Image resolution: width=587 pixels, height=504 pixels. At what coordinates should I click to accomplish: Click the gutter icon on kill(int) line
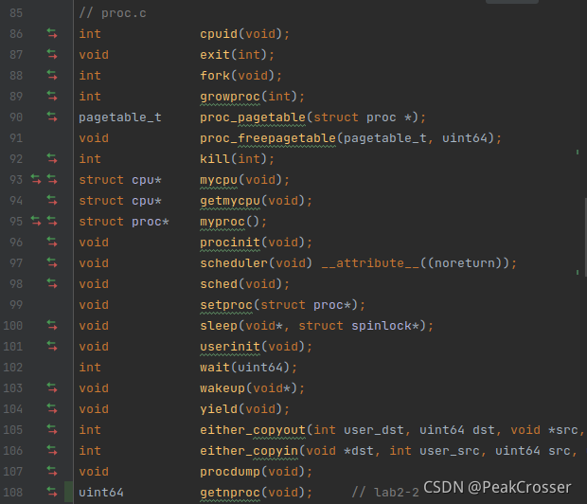52,159
